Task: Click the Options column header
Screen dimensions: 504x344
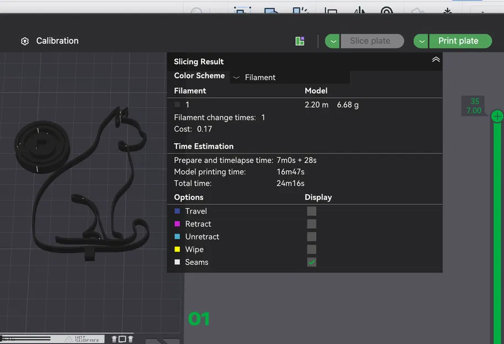Action: tap(189, 198)
